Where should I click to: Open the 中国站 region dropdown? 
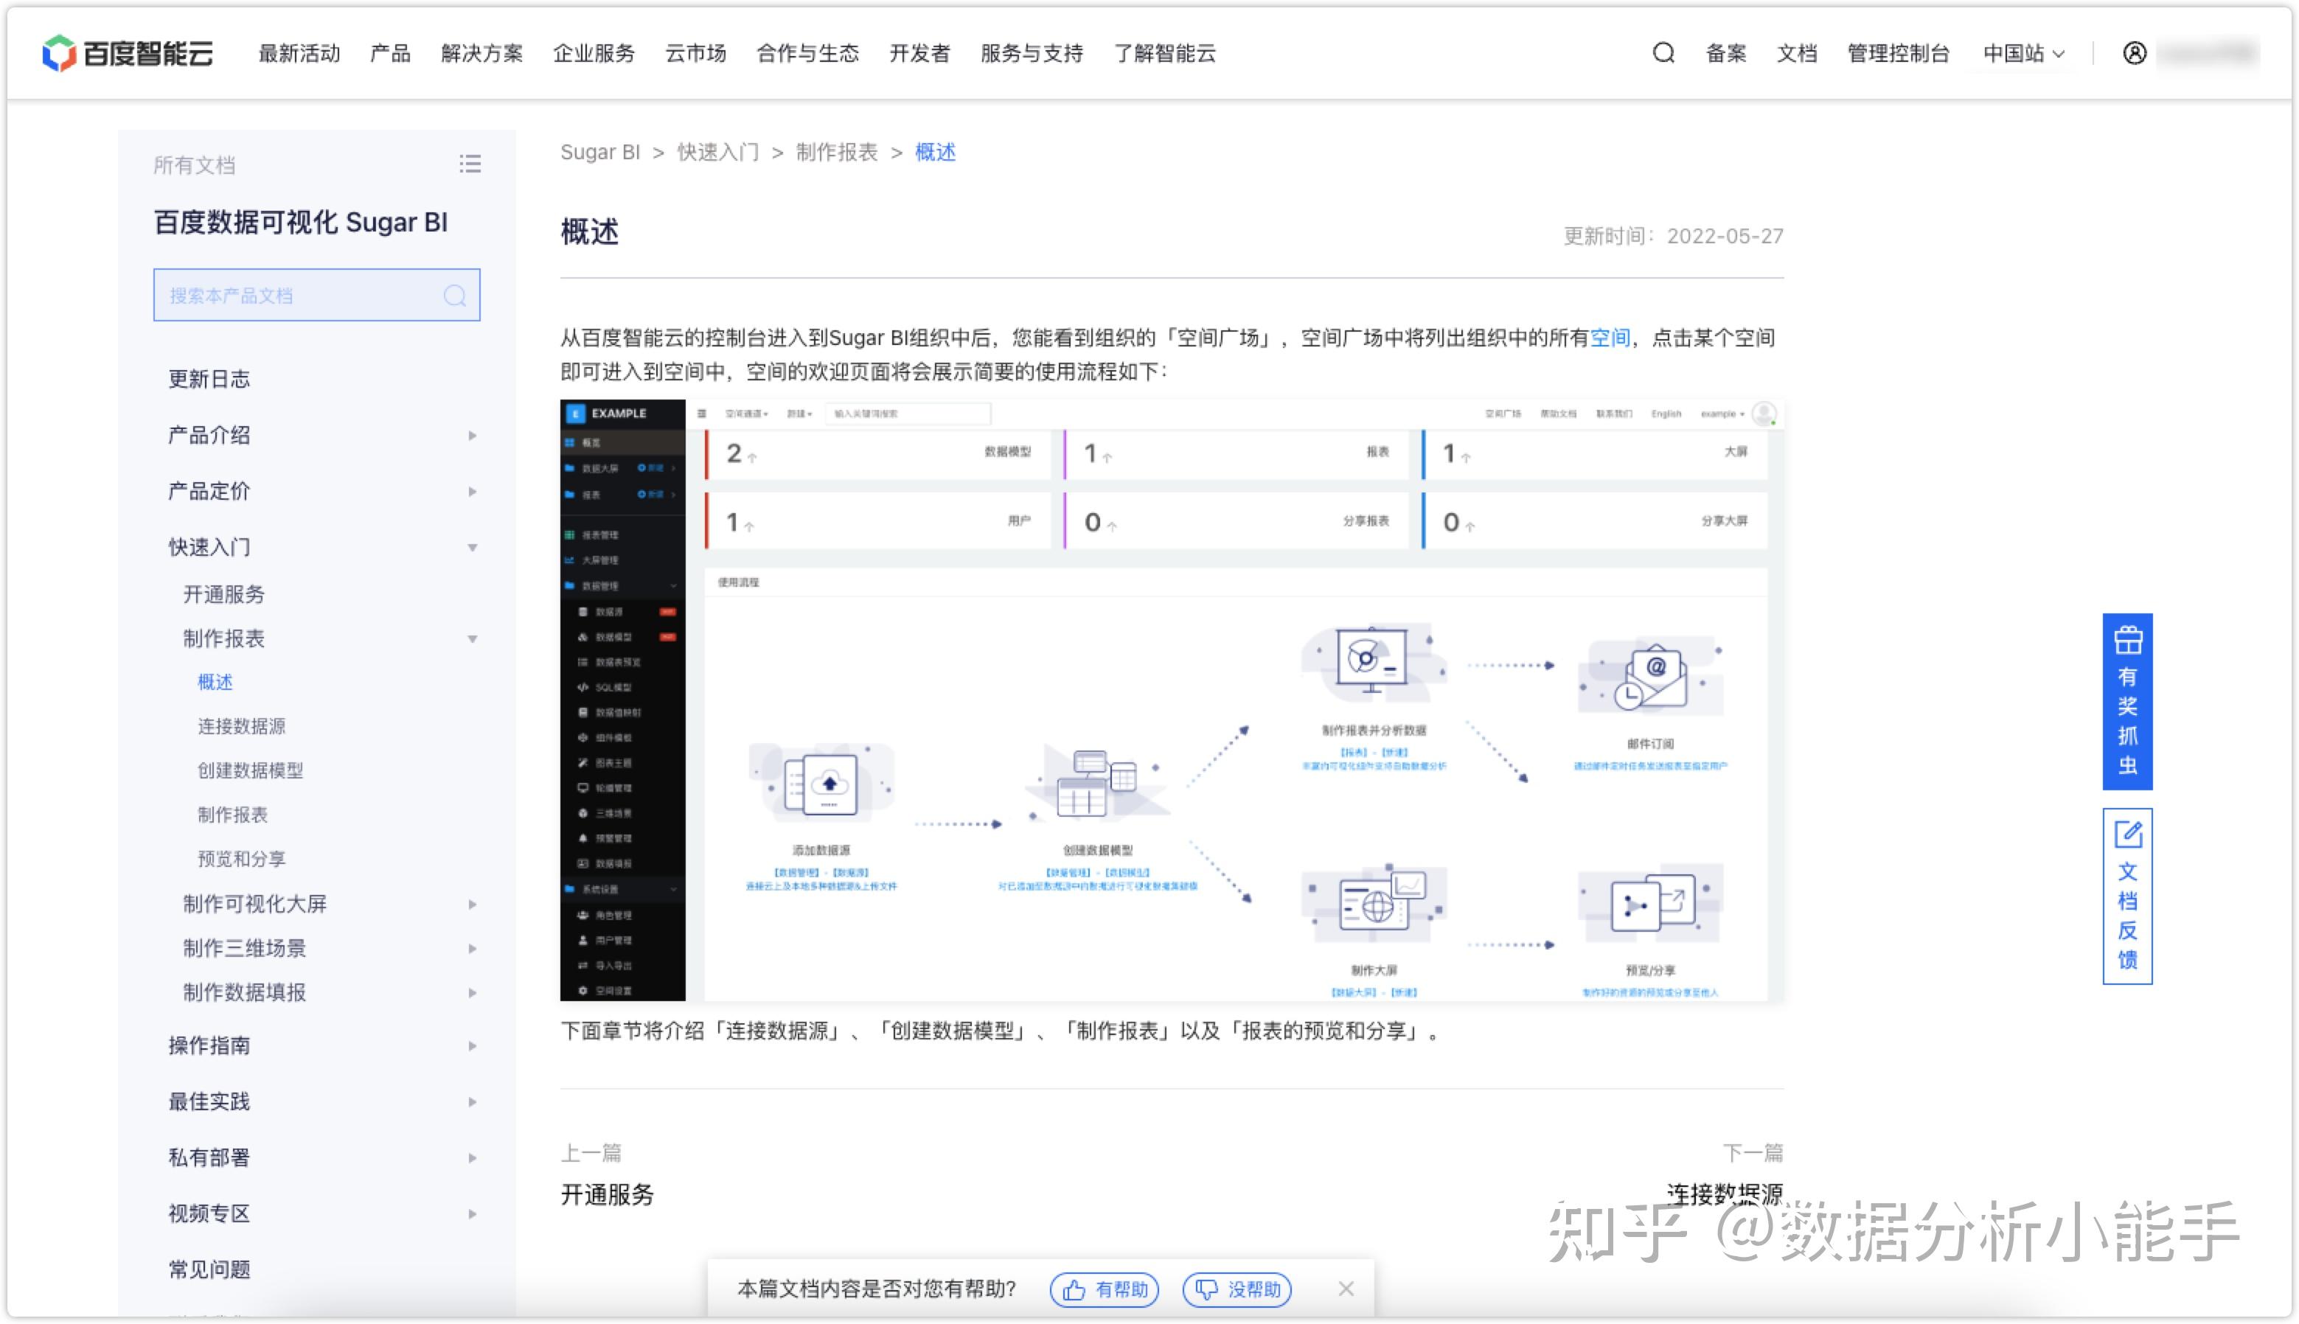click(x=2023, y=54)
